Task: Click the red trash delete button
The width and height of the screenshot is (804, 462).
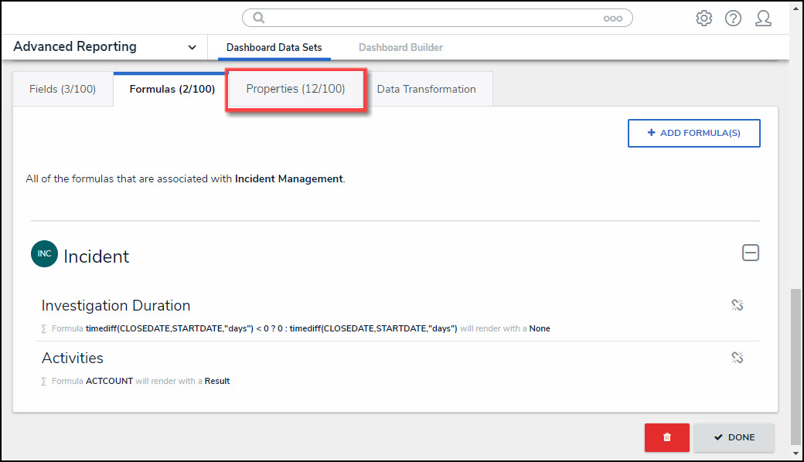Action: coord(666,437)
